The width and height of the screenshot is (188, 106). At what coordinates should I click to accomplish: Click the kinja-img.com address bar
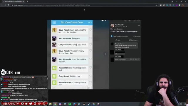click(84, 5)
